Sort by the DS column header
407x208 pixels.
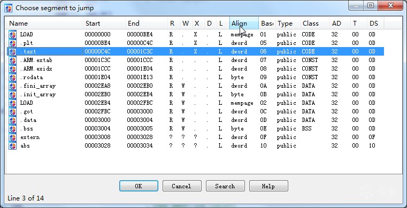click(375, 24)
